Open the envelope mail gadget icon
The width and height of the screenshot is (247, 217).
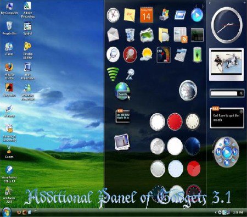113,35
